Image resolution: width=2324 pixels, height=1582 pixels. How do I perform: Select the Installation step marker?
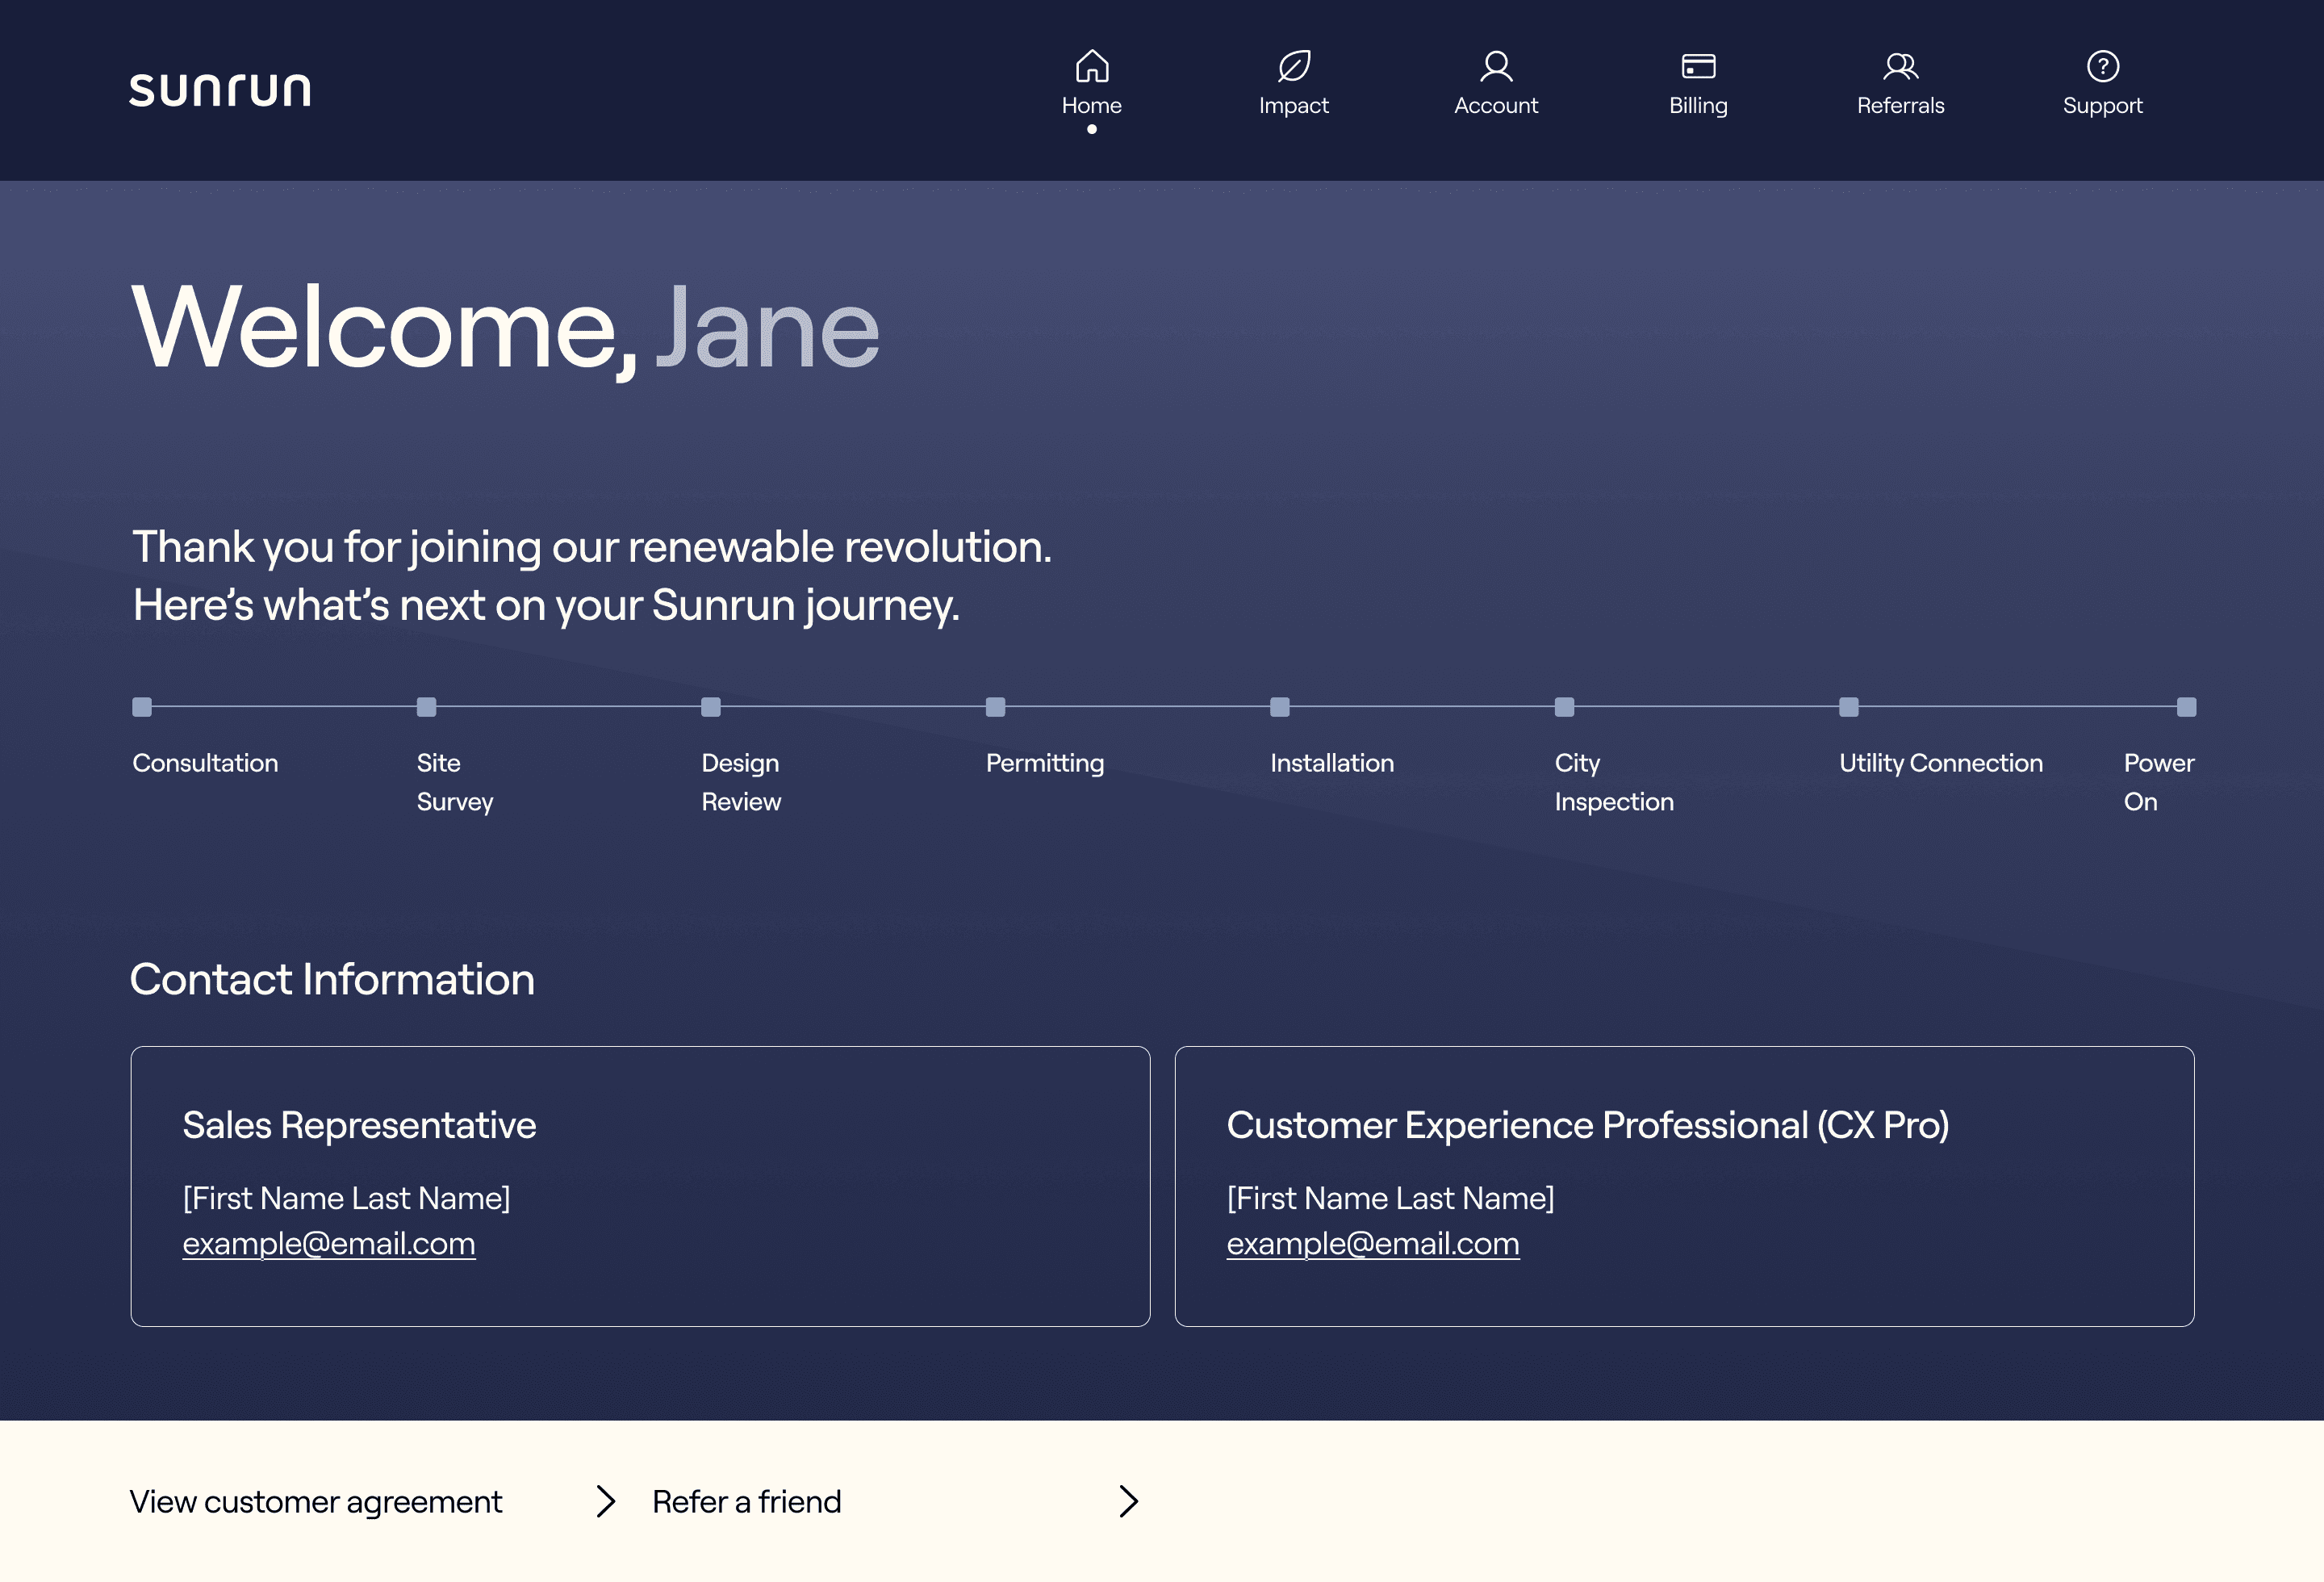[x=1280, y=707]
